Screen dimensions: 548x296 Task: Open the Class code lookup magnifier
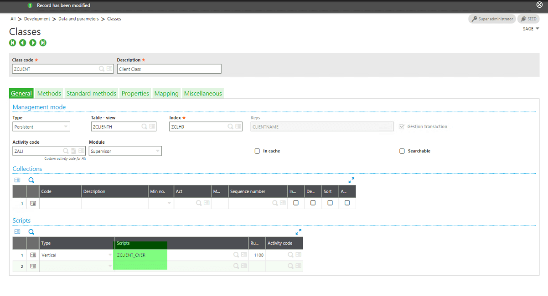pos(102,69)
